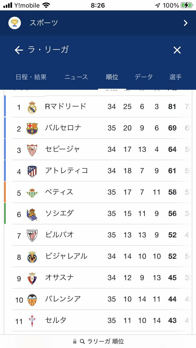Select the 順位 tab
The width and height of the screenshot is (196, 348).
pyautogui.click(x=112, y=77)
